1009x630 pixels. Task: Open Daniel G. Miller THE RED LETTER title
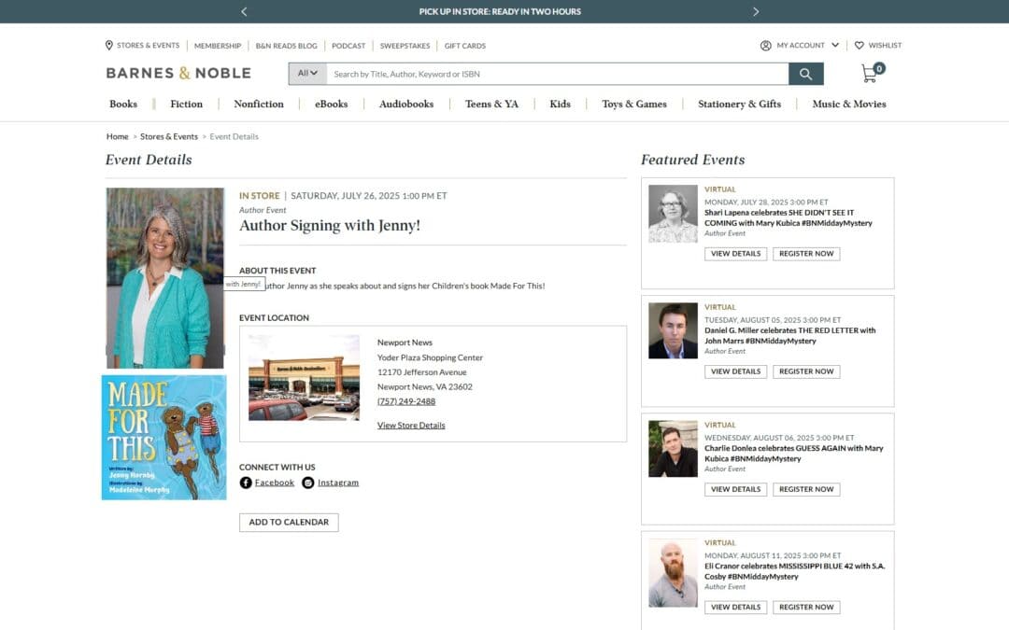coord(789,336)
